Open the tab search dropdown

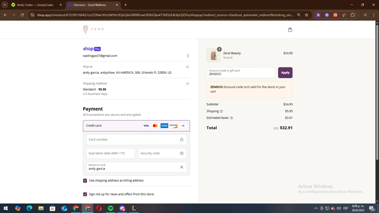point(5,5)
